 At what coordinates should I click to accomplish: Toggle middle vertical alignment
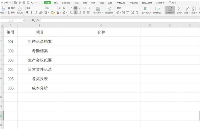[76, 8]
